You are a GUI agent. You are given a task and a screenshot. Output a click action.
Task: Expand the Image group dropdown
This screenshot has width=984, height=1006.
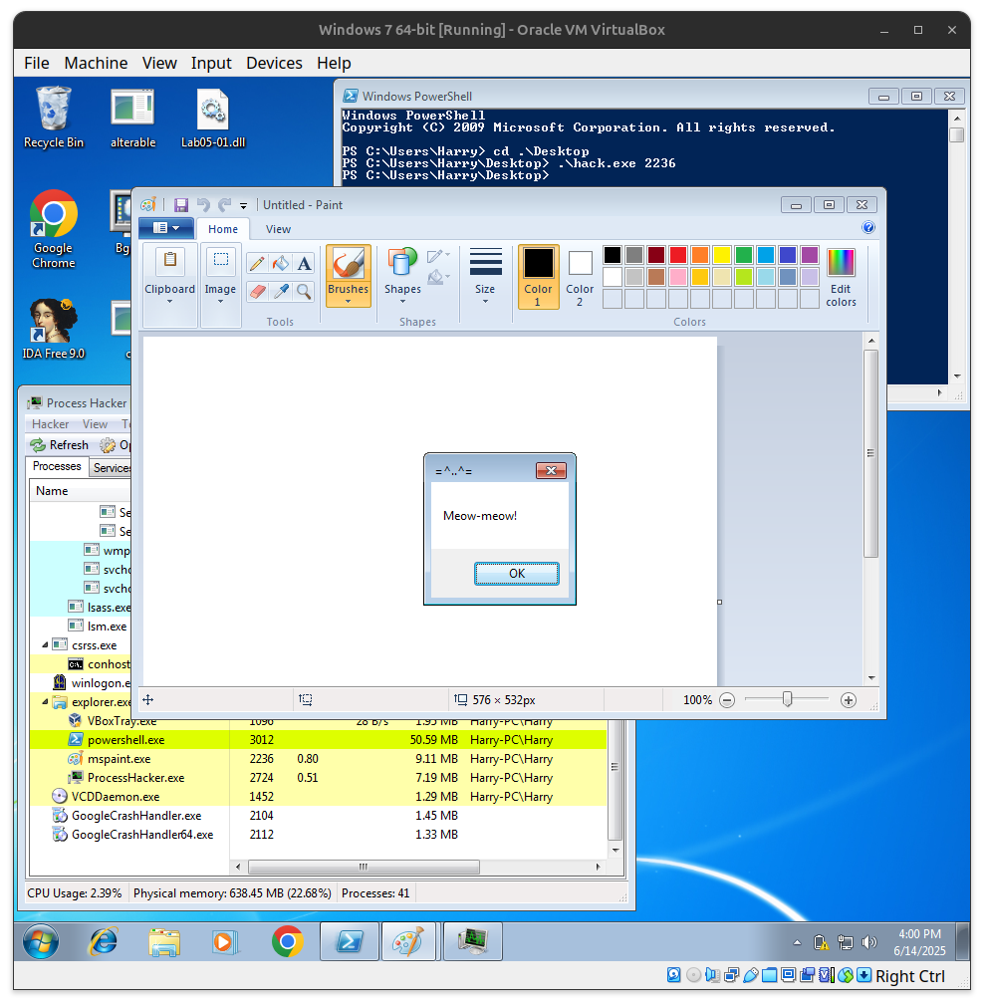pyautogui.click(x=220, y=301)
